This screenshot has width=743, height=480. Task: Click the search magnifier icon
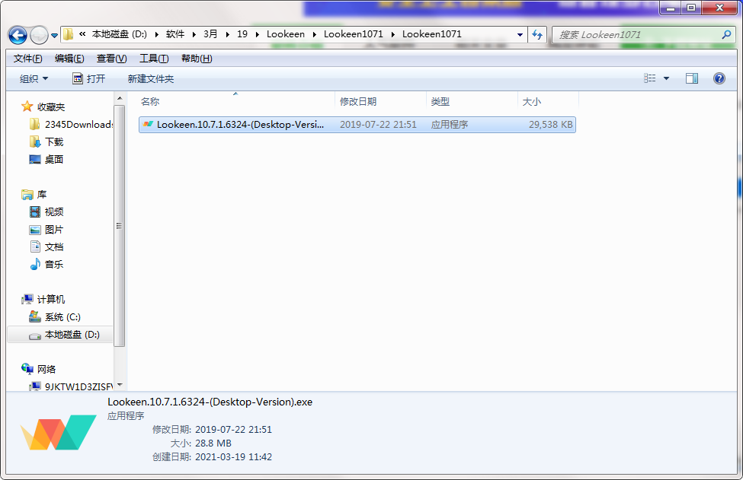tap(726, 34)
